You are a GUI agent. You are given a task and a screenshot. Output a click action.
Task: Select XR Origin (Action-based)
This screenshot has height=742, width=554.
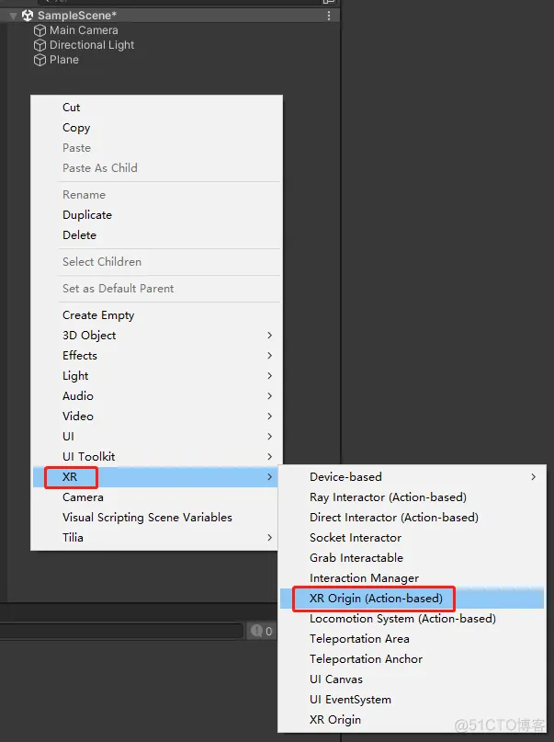pyautogui.click(x=413, y=599)
